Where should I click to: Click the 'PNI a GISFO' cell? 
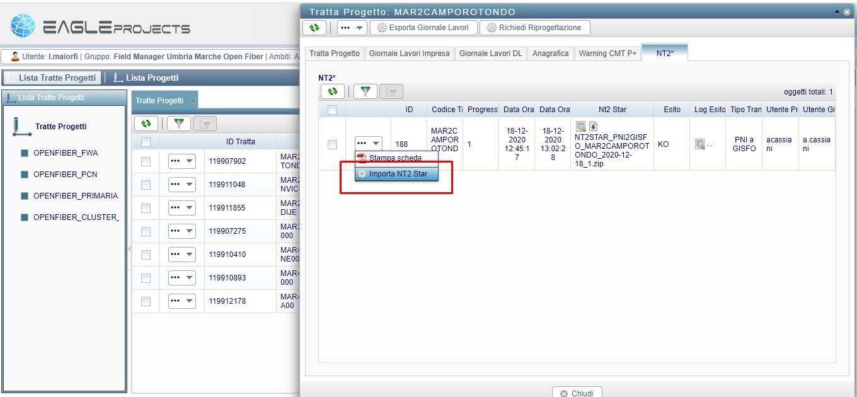[x=744, y=144]
